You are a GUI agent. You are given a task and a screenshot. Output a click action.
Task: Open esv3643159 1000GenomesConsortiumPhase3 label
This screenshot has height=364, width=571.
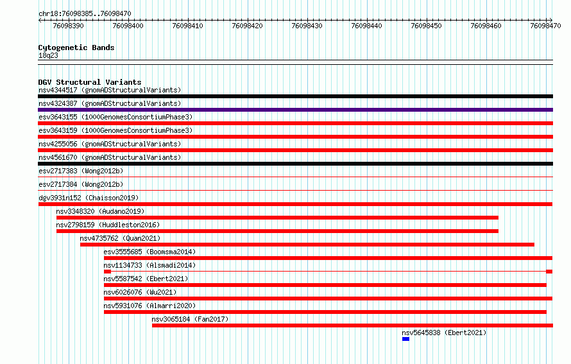pos(115,130)
